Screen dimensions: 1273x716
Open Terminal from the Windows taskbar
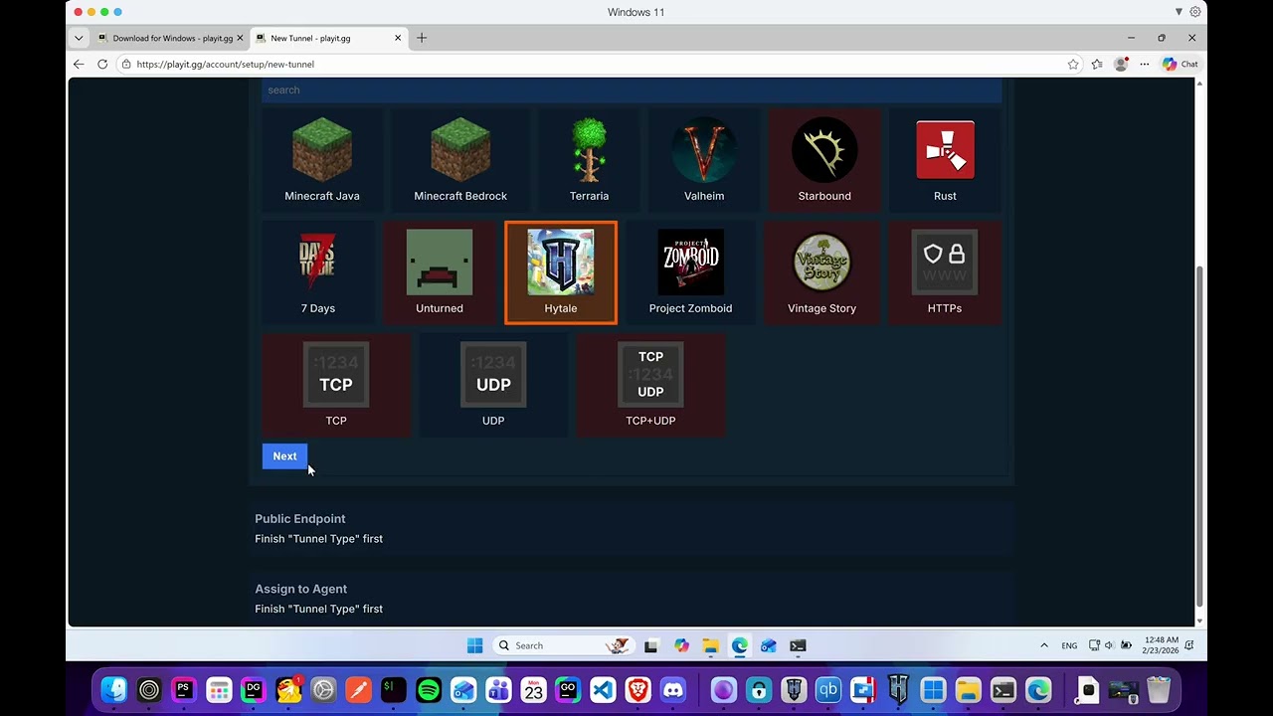coord(798,645)
